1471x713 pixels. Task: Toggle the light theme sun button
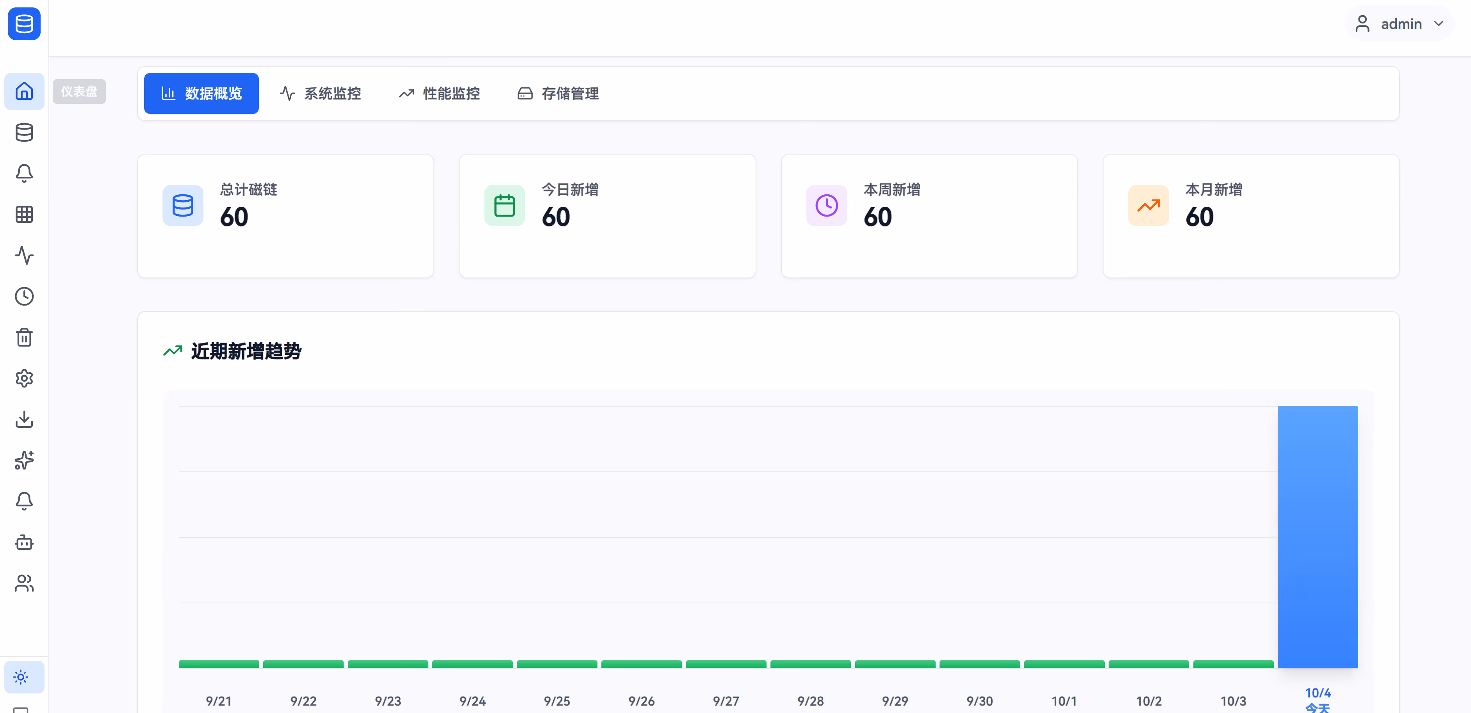(21, 677)
